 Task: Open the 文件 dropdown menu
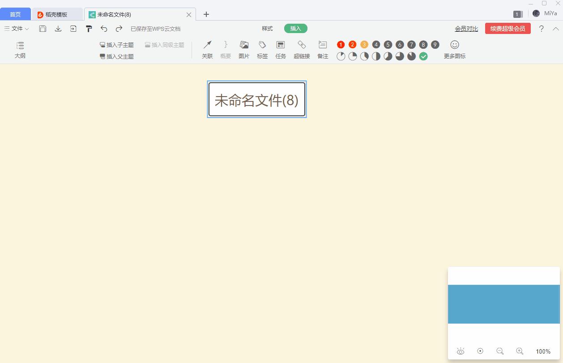coord(16,28)
